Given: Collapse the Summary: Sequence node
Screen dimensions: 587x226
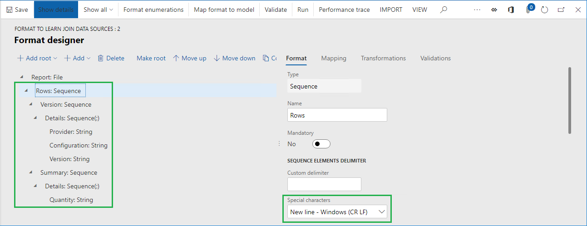Looking at the screenshot, I should [31, 172].
